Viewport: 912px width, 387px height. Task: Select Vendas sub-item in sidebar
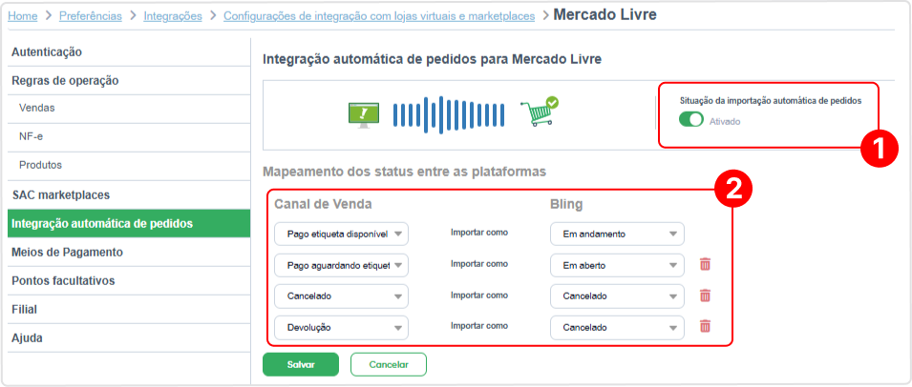(129, 109)
